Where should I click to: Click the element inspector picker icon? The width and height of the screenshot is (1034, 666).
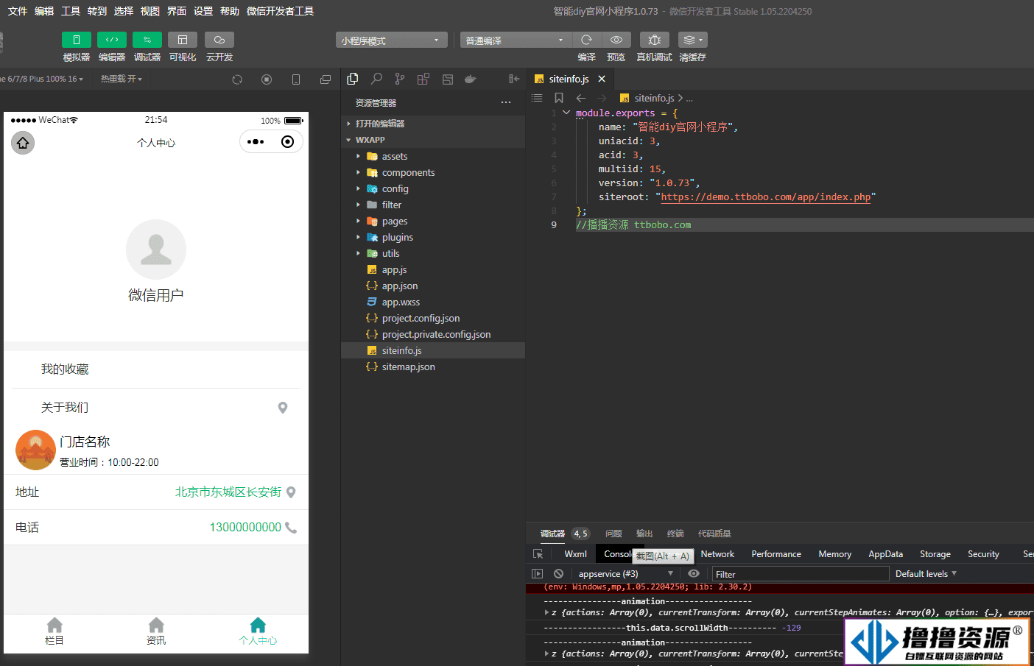tap(538, 554)
